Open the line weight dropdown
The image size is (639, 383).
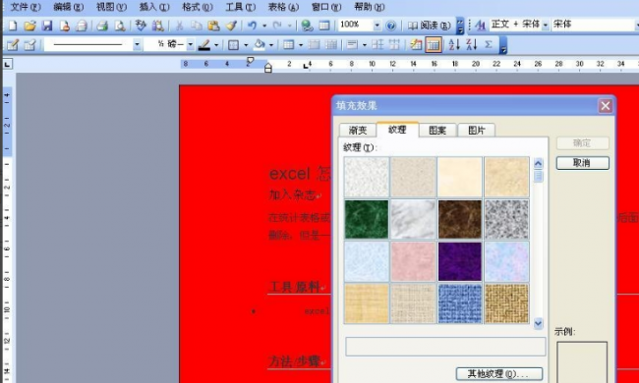pyautogui.click(x=191, y=45)
